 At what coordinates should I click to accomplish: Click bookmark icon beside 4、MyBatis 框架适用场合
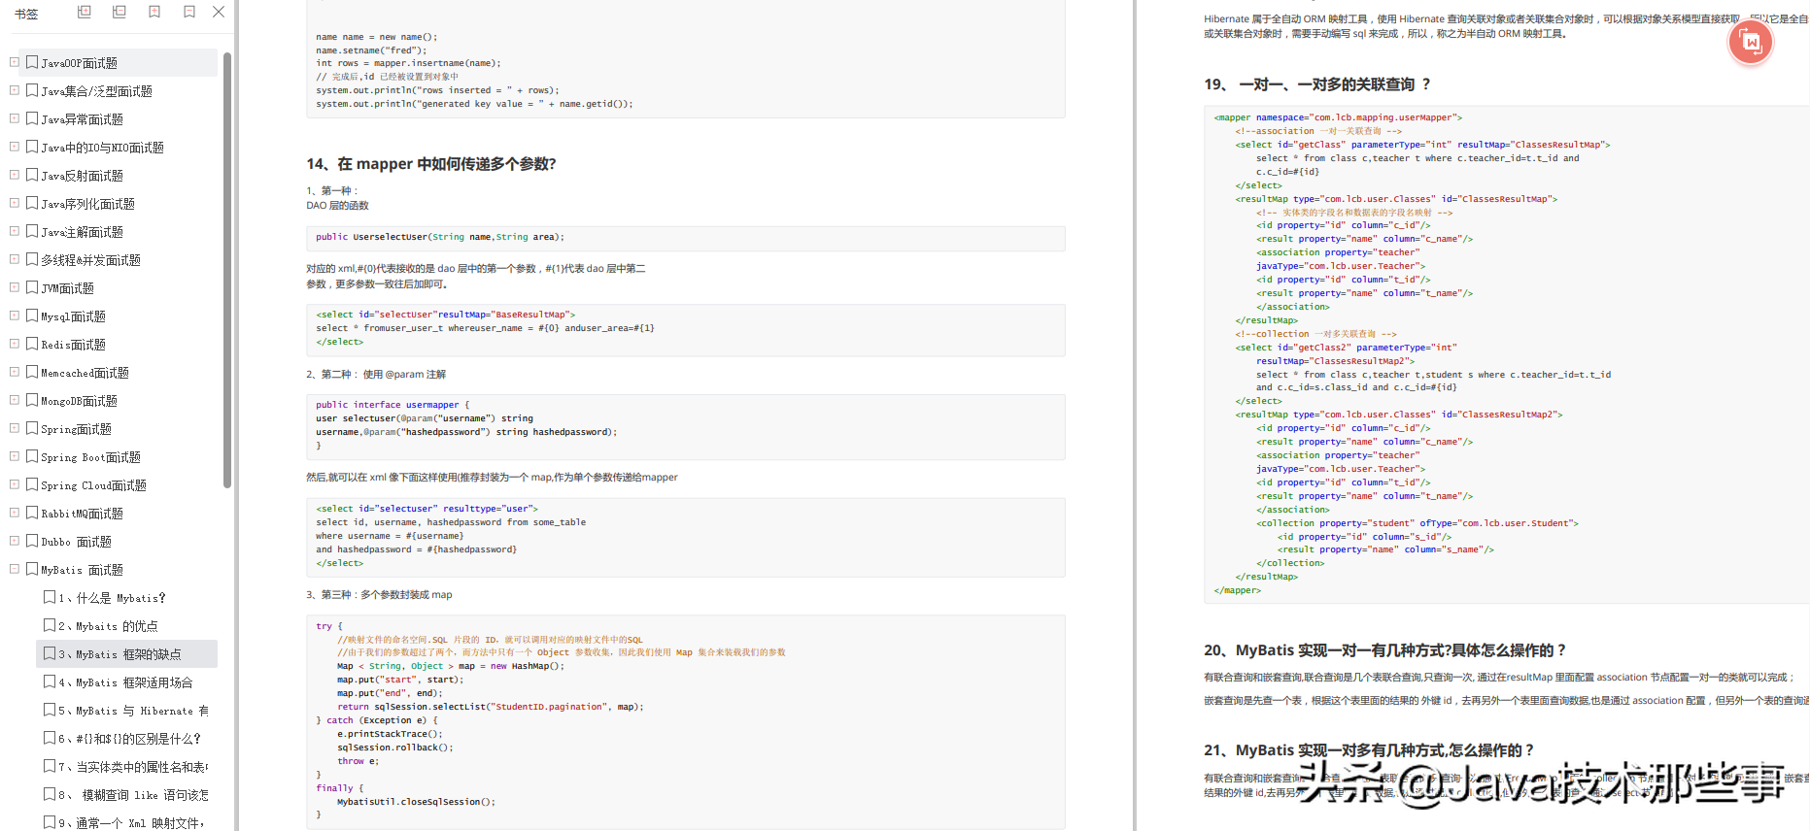point(50,681)
